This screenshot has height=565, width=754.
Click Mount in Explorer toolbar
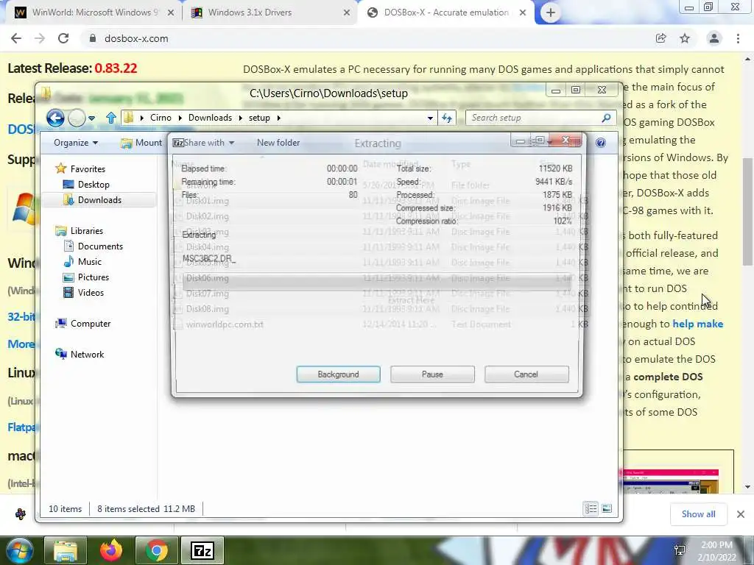point(141,143)
